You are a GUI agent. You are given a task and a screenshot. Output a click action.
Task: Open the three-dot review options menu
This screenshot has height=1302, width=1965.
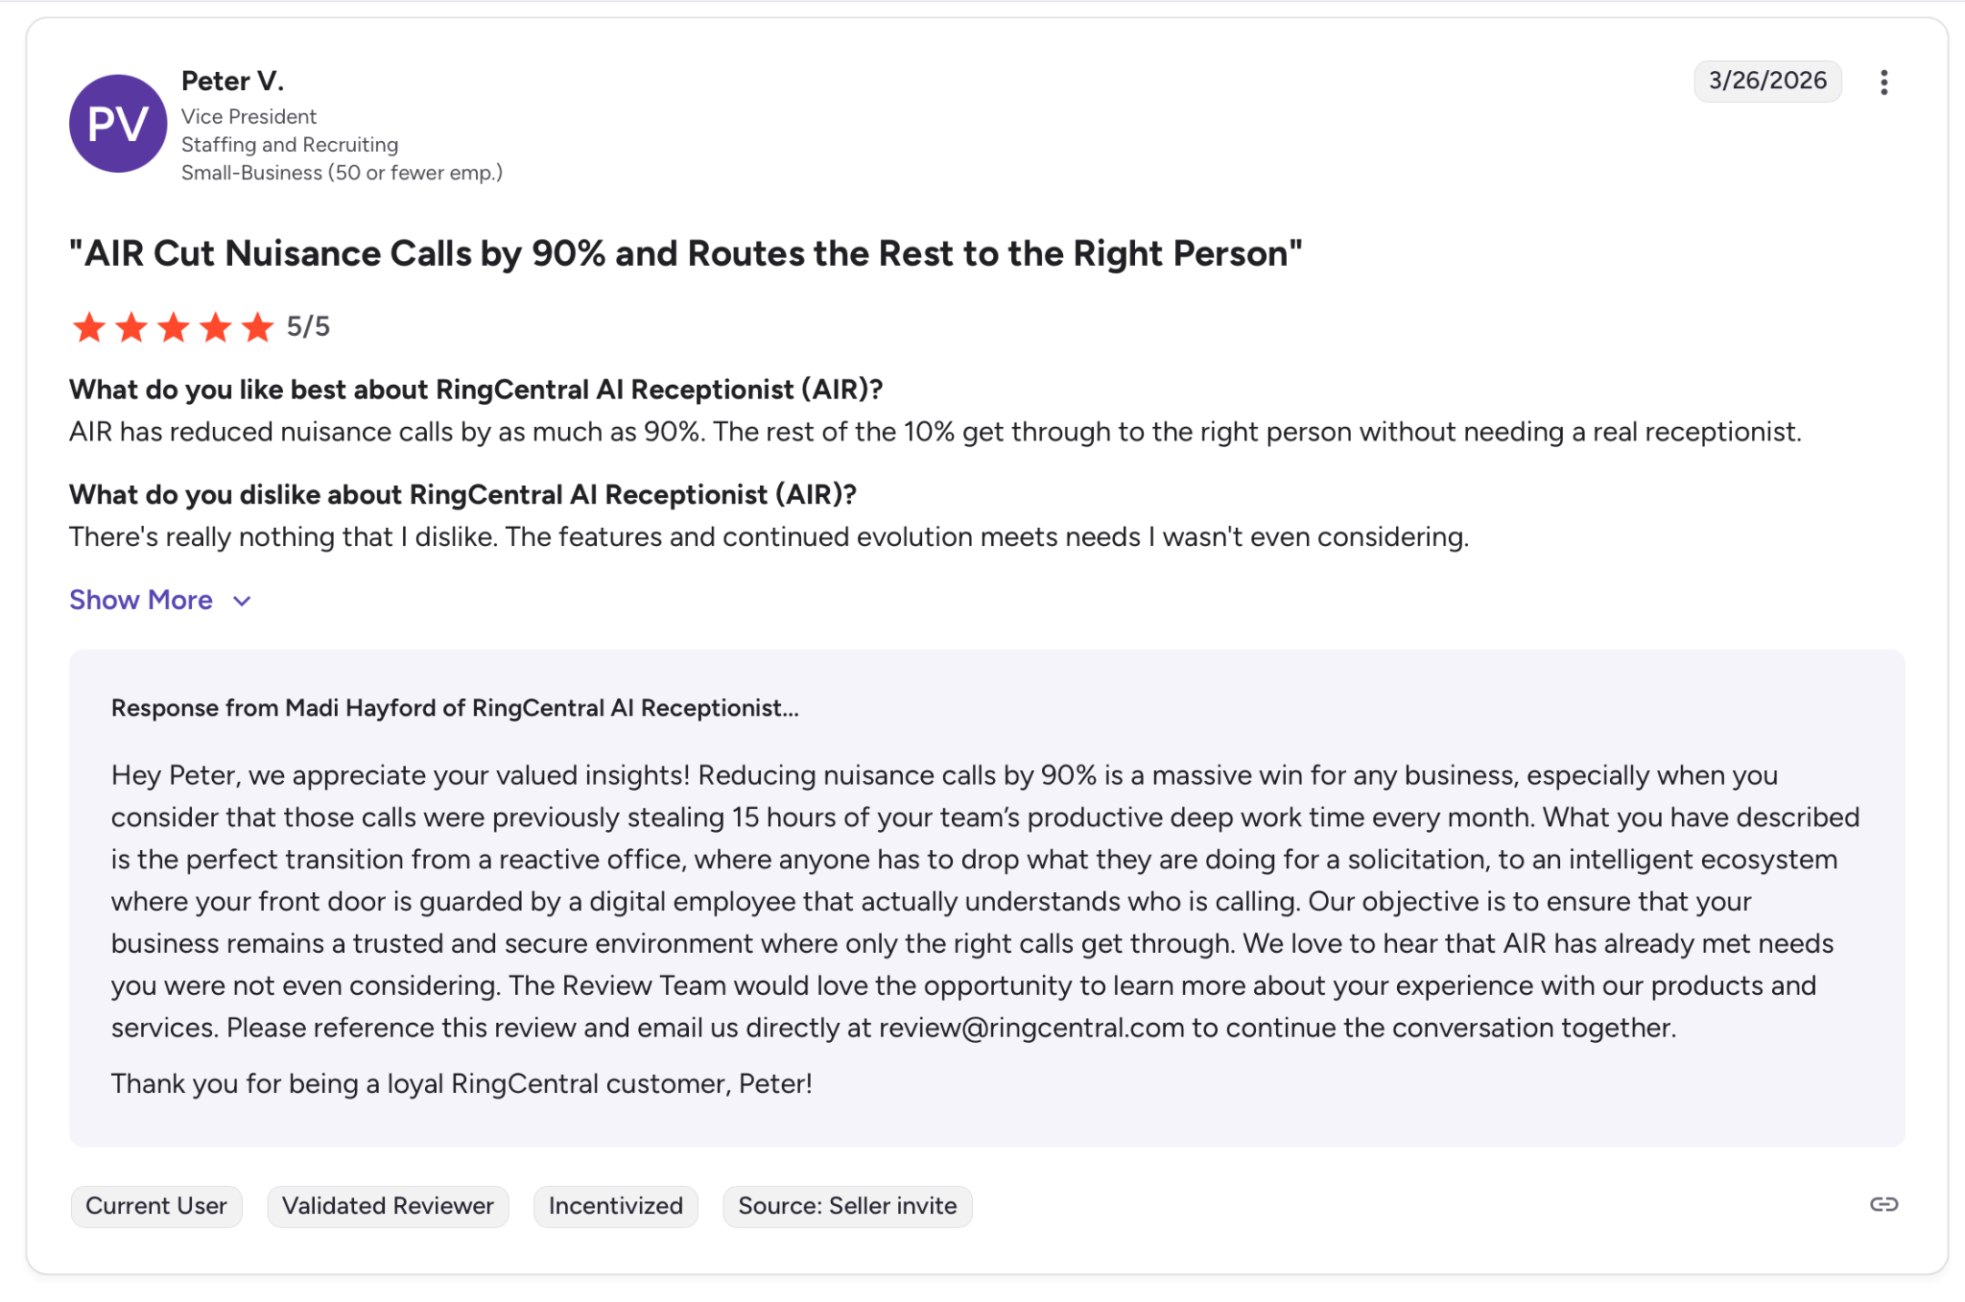[x=1883, y=83]
